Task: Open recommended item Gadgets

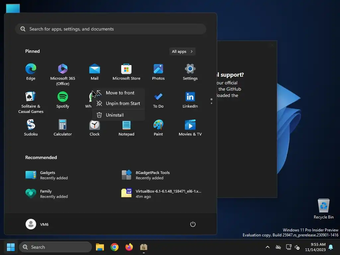Action: (46, 175)
